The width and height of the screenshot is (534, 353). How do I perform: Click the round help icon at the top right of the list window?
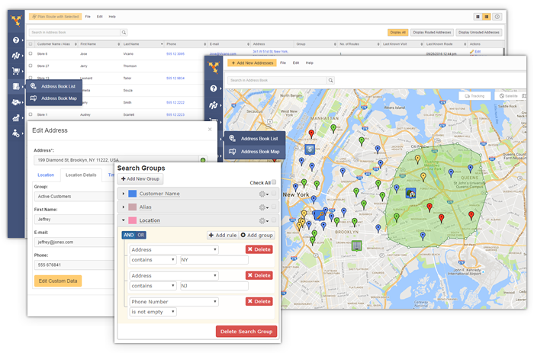point(497,17)
